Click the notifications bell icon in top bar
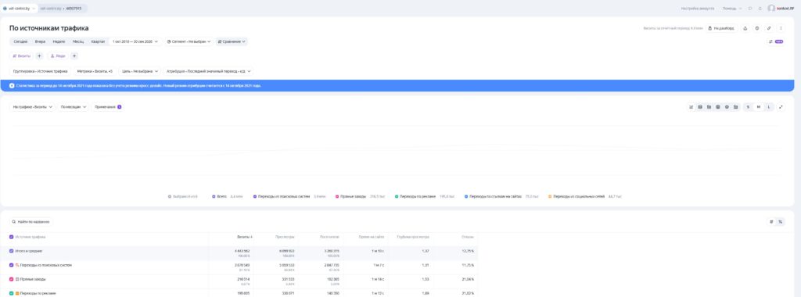This screenshot has width=801, height=297. (x=760, y=8)
